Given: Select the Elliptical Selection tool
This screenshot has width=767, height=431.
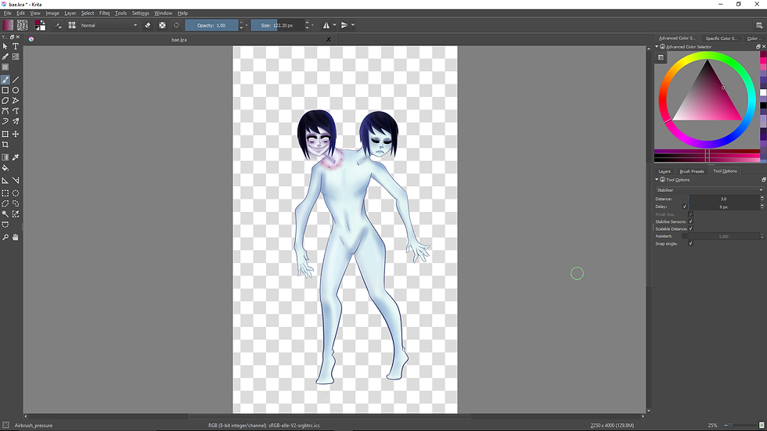Looking at the screenshot, I should 16,193.
